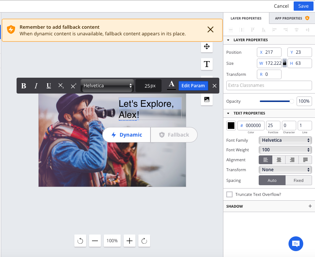
Task: Toggle bold formatting on the text
Action: pos(24,85)
